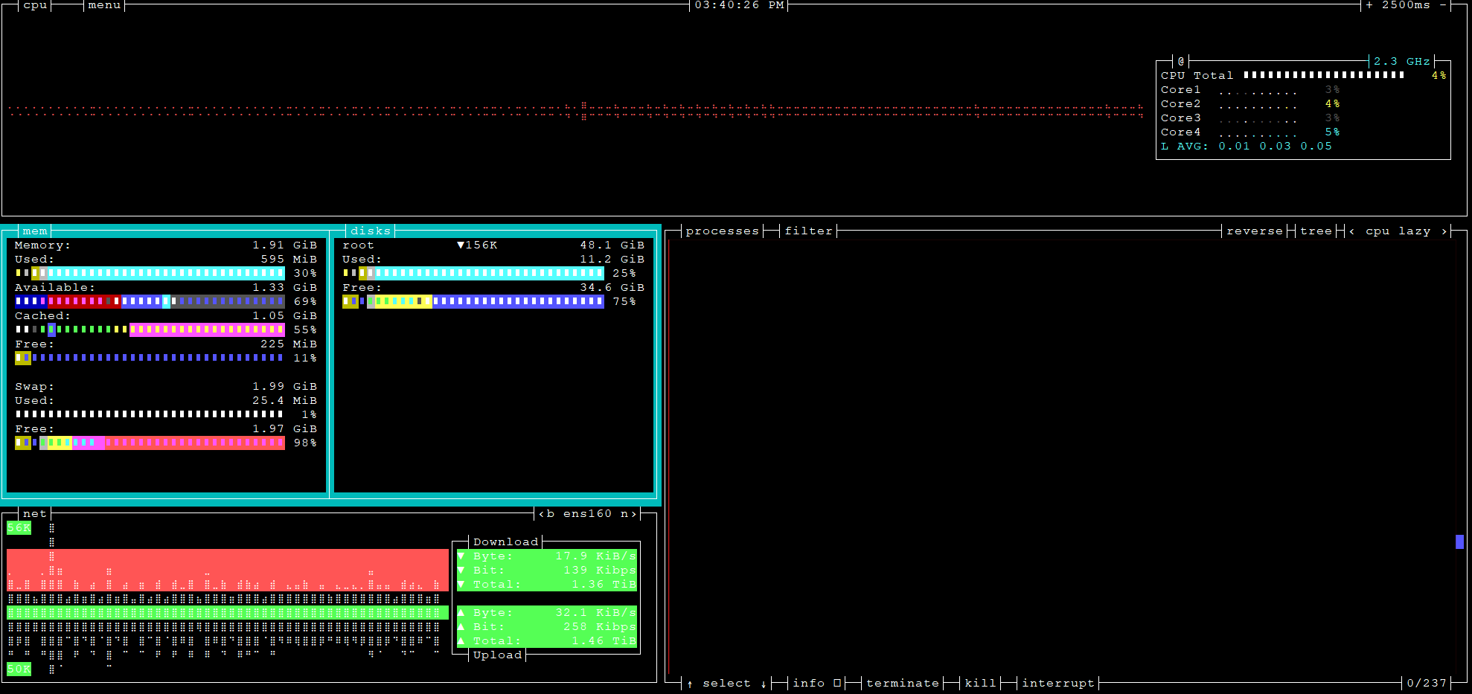Click the cpu box label at top-left
Viewport: 1472px width, 694px height.
point(35,5)
